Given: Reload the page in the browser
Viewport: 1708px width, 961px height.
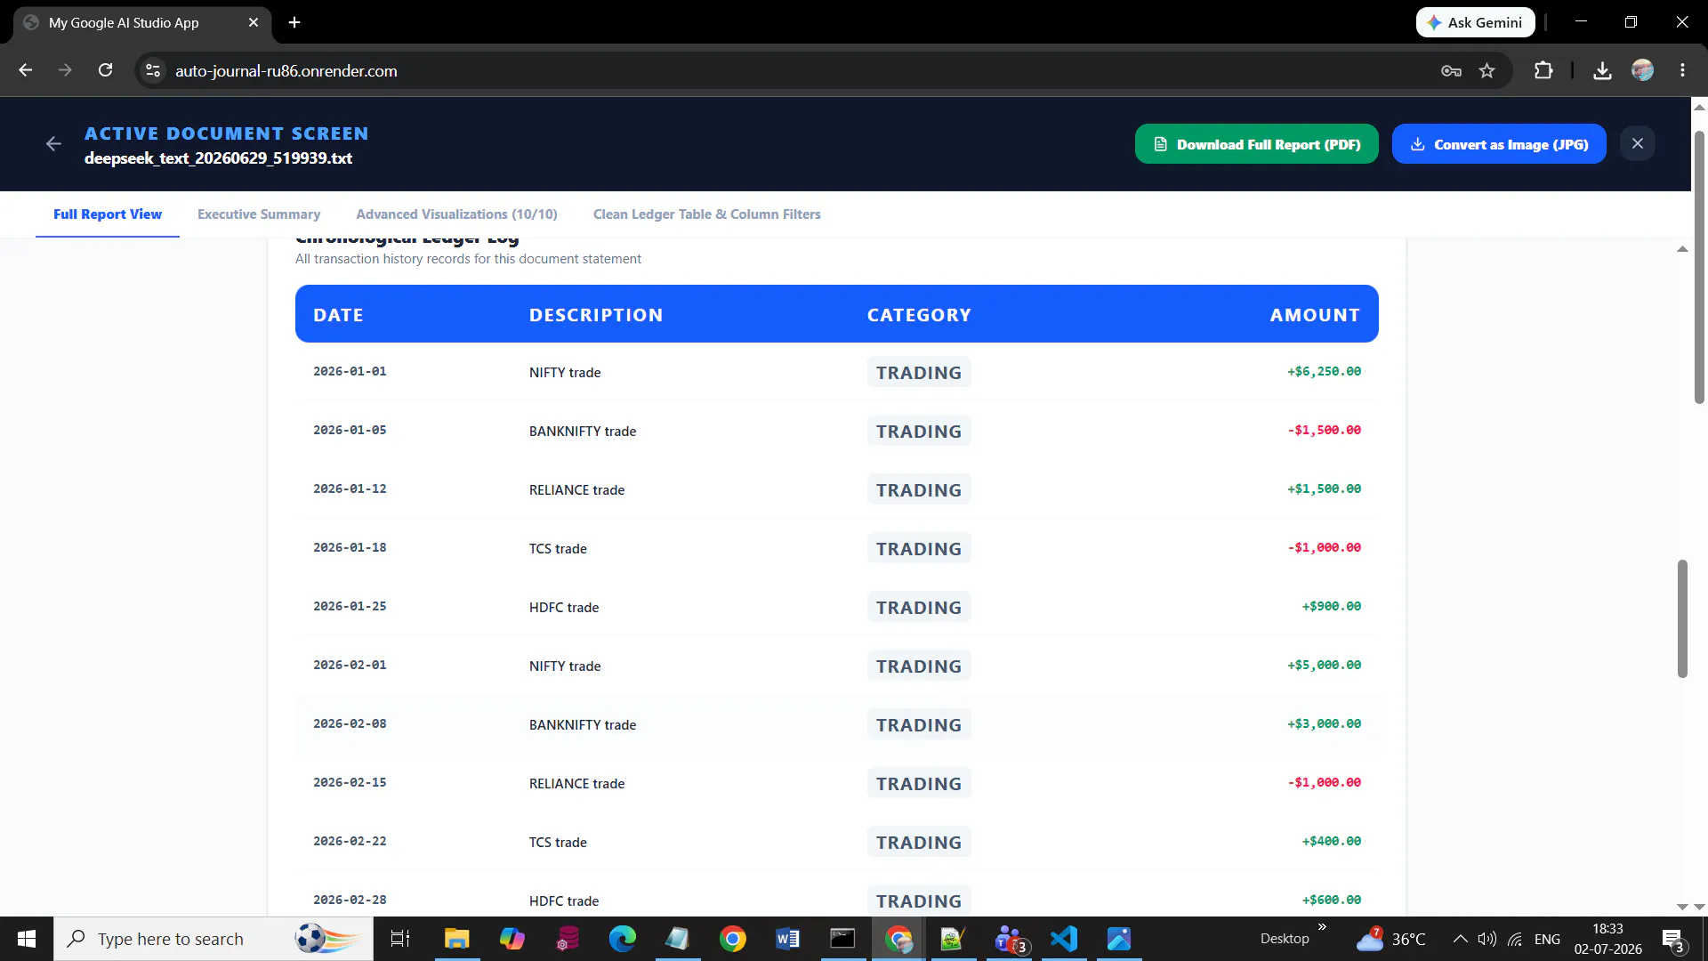Looking at the screenshot, I should (105, 70).
